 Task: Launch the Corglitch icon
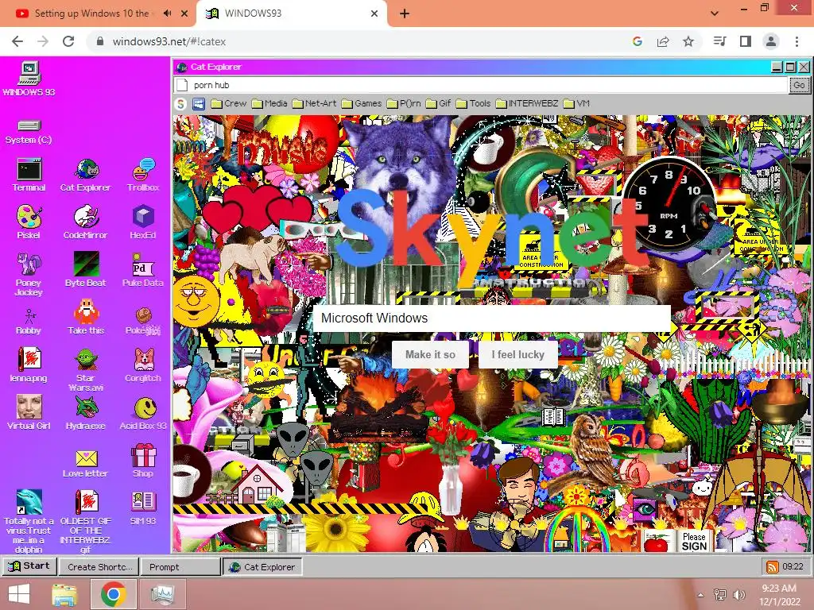143,365
